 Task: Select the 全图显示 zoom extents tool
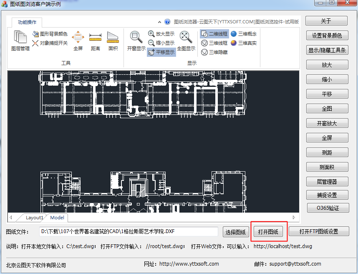pyautogui.click(x=186, y=41)
